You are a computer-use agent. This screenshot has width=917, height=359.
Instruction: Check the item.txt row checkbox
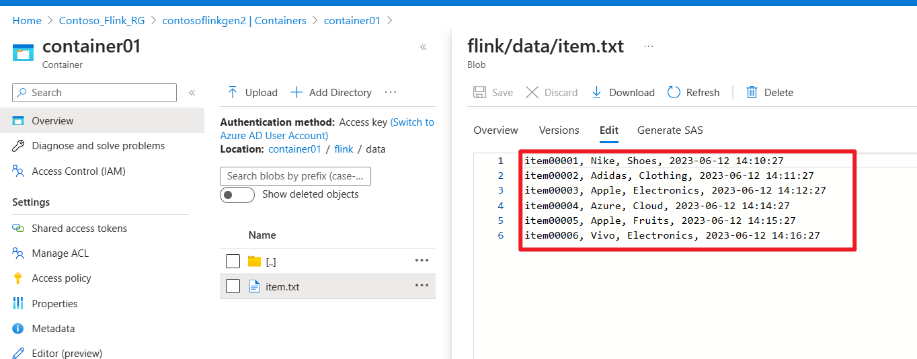pos(233,286)
